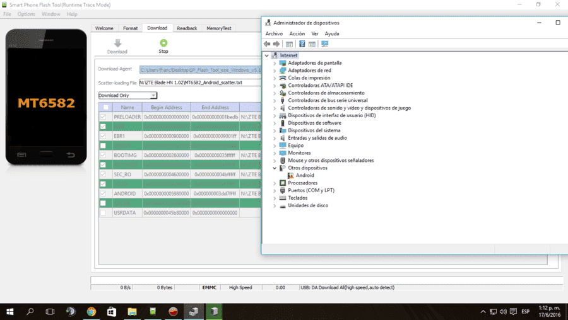Toggle the EBR1 checkbox

[x=104, y=136]
